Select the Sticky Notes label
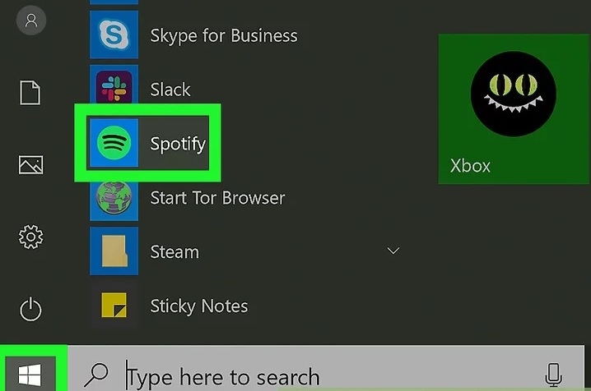Screen dimensions: 591x391 pos(199,306)
